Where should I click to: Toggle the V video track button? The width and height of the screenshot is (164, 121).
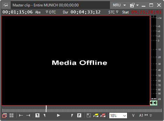[133, 116]
